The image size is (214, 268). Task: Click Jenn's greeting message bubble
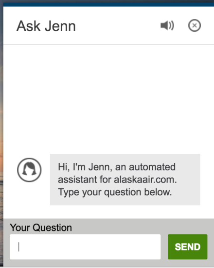(x=125, y=180)
